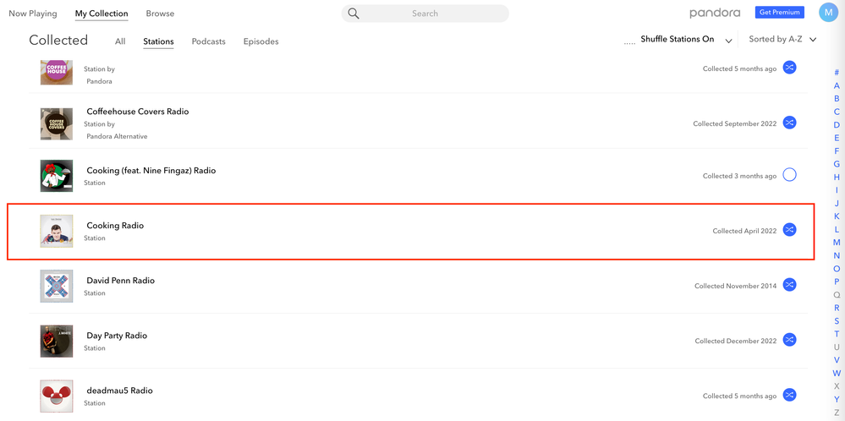This screenshot has width=845, height=421.
Task: Click "Collected November 2014" text
Action: tap(736, 286)
